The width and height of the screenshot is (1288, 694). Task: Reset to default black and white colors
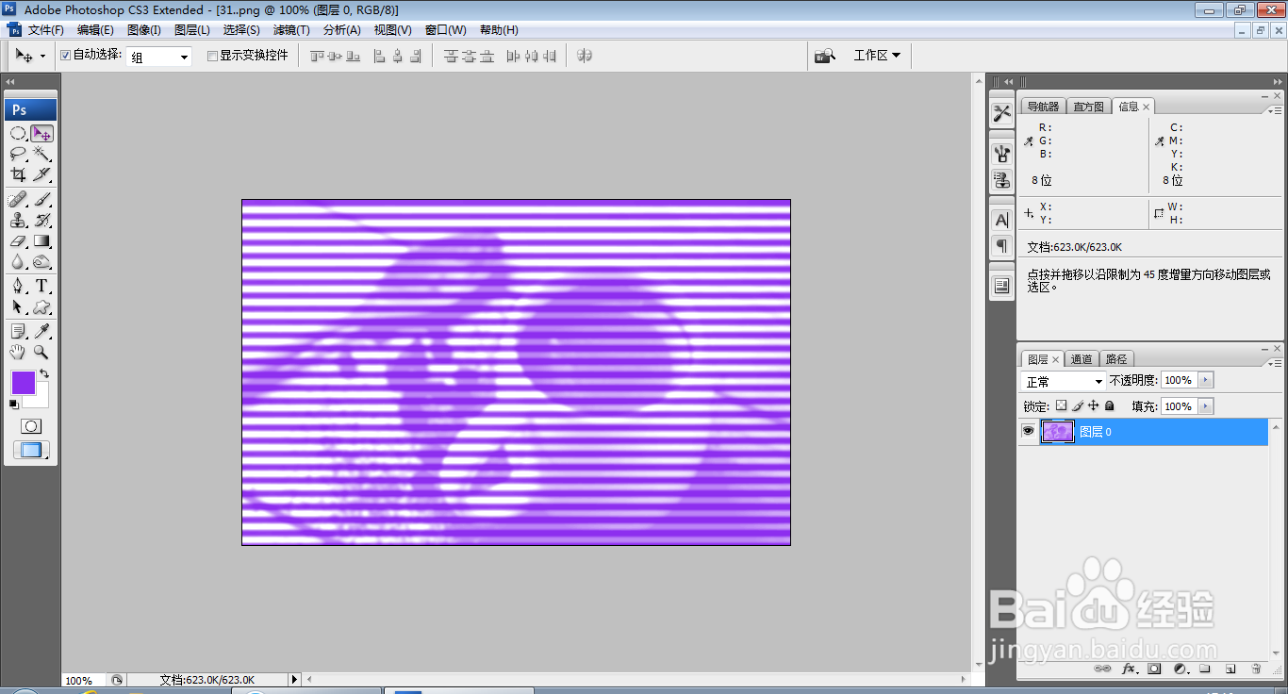pyautogui.click(x=14, y=405)
